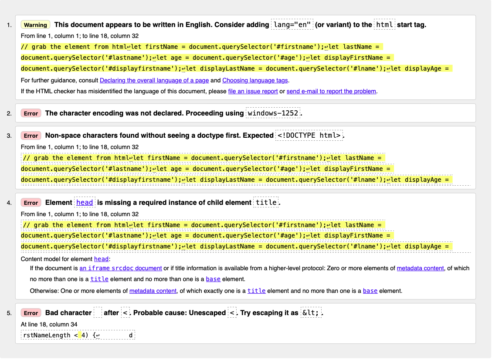Screen dimensions: 492x360
Task: Open 'Declaring the overall language of a page'
Action: (154, 80)
